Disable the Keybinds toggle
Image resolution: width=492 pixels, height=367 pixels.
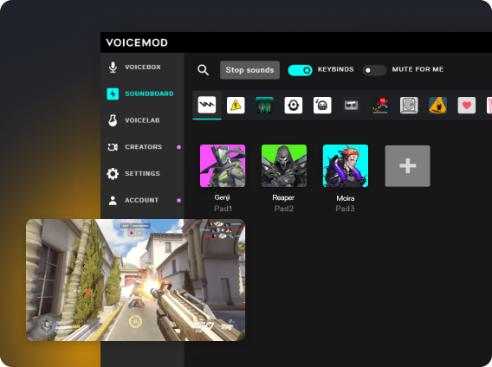(301, 70)
